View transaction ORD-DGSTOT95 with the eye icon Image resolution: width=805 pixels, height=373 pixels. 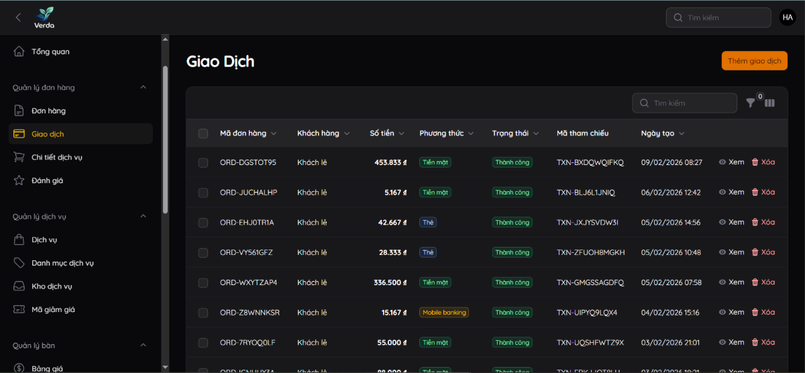coord(731,162)
